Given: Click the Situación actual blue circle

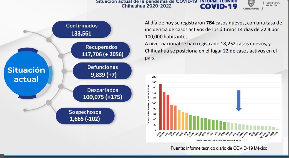Looking at the screenshot, I should [x=26, y=74].
